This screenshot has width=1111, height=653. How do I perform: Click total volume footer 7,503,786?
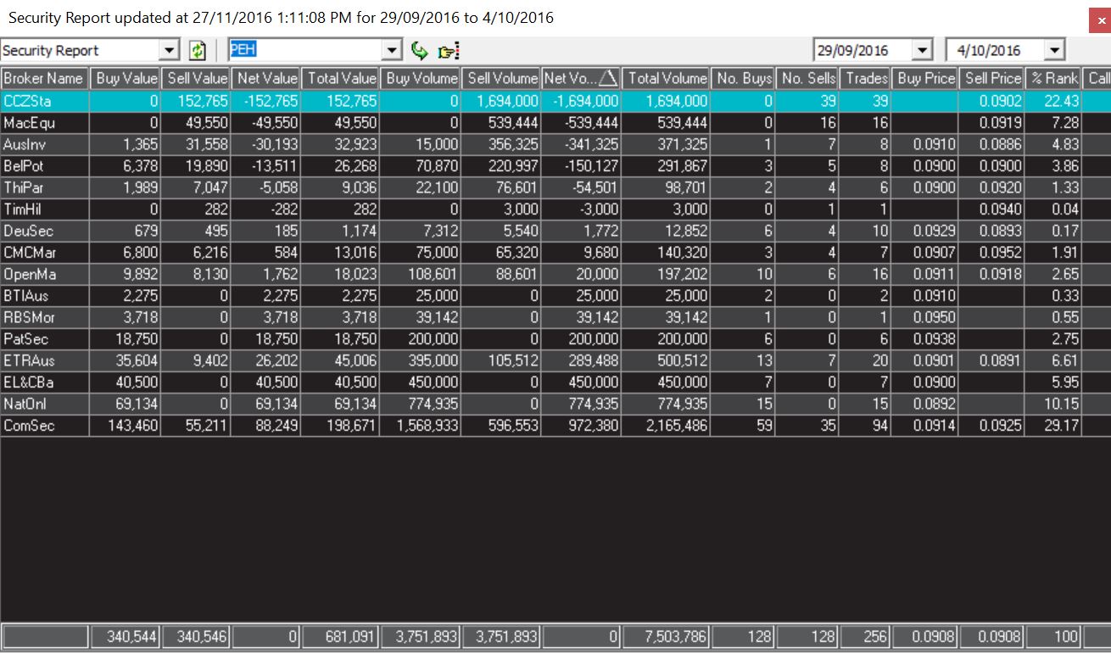677,636
